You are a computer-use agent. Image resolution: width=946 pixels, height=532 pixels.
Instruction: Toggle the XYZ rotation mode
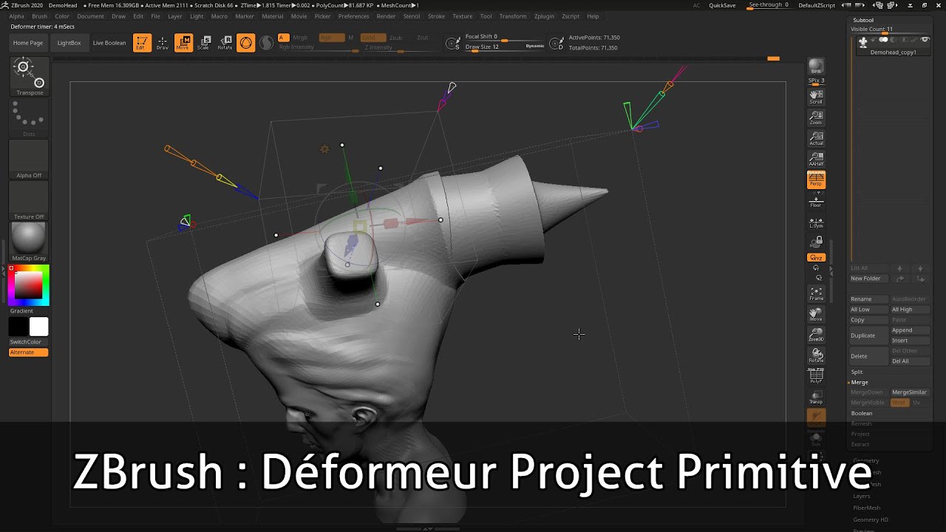coord(816,258)
